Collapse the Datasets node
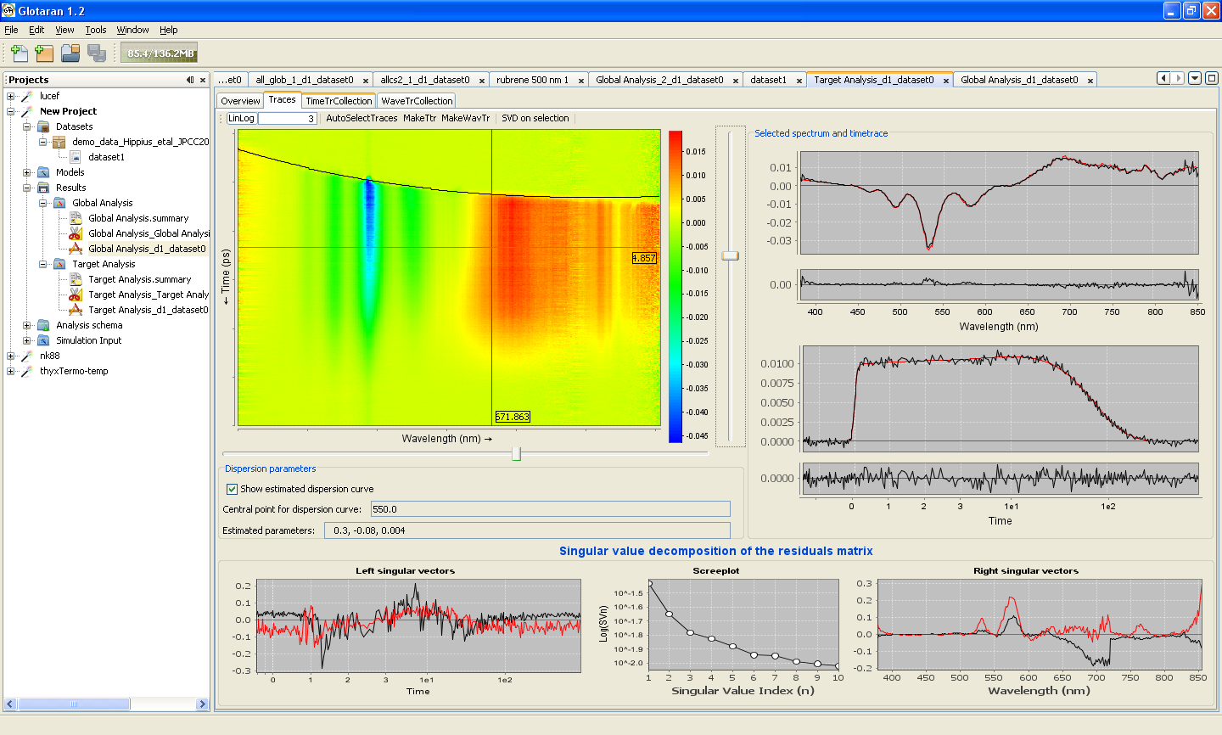This screenshot has height=735, width=1222. click(27, 126)
